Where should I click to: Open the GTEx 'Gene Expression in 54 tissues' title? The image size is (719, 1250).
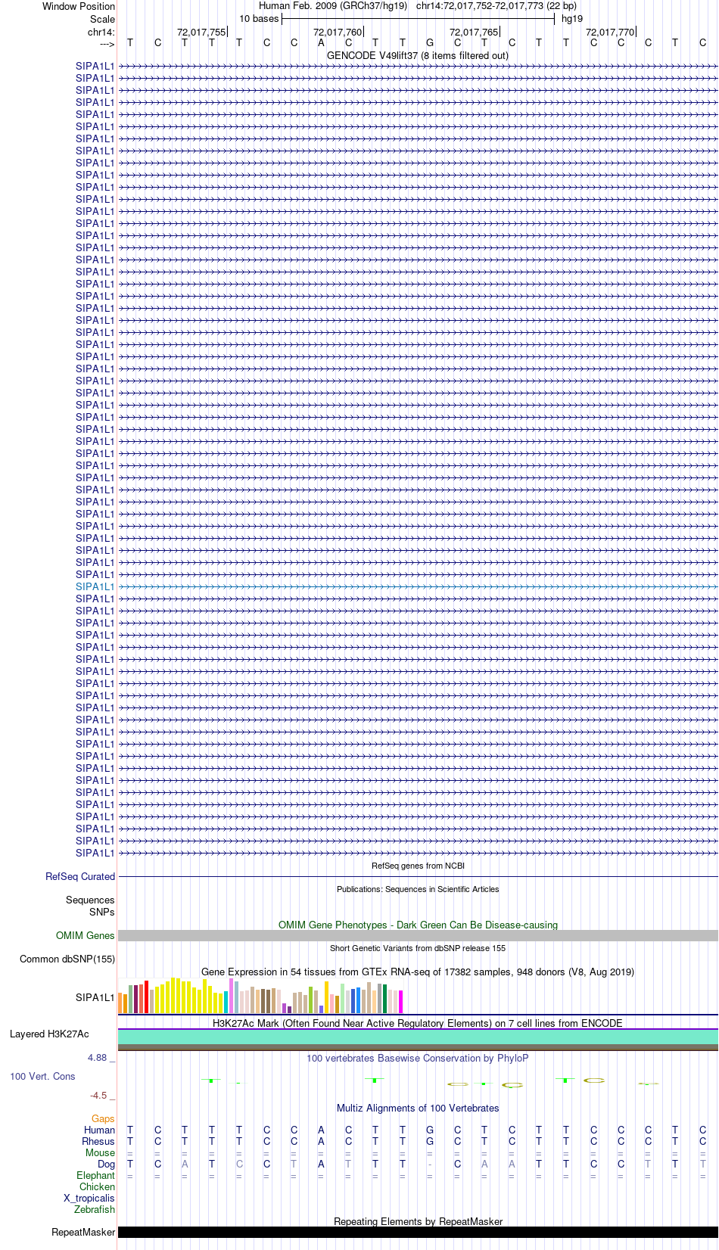coord(418,972)
